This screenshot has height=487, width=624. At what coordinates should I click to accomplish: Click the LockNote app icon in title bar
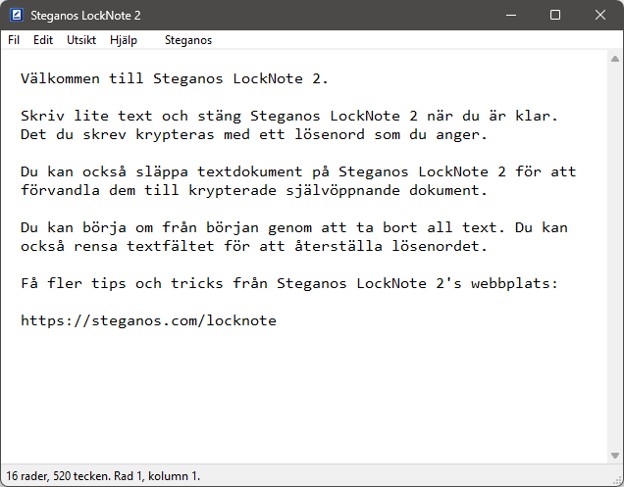point(17,15)
